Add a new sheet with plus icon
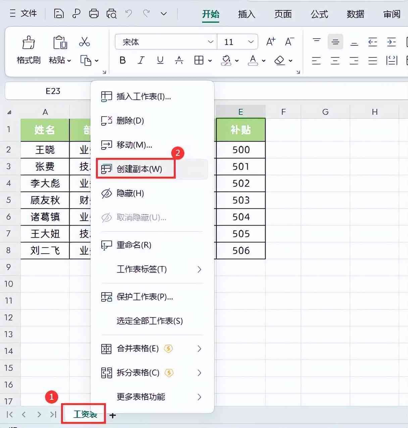The width and height of the screenshot is (408, 428). [x=113, y=416]
